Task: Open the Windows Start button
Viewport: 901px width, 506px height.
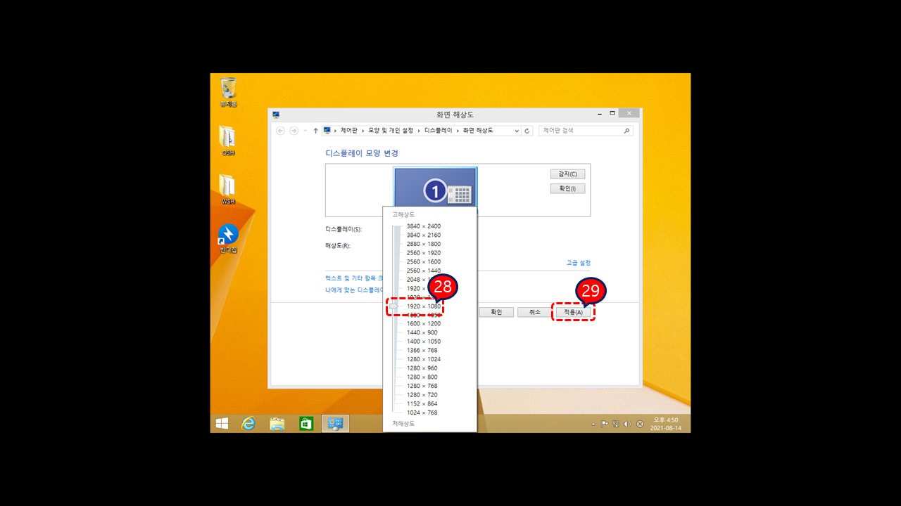Action: 222,424
